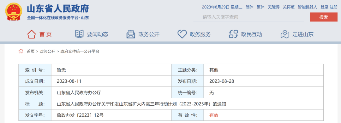The width and height of the screenshot is (341, 123).
Task: Click the 登录 login link
Action: point(324,7)
